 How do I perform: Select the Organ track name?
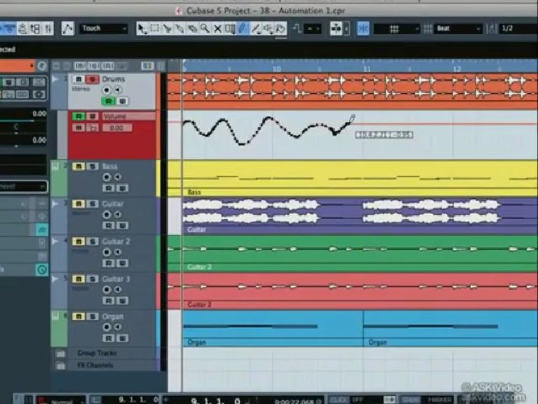(113, 316)
